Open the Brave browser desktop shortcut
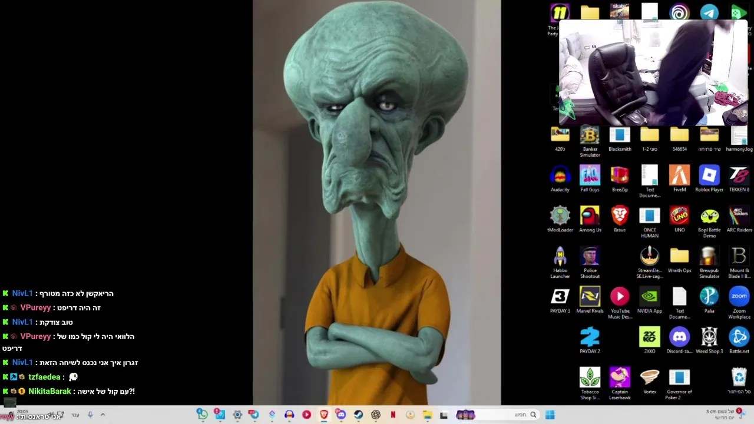Image resolution: width=754 pixels, height=424 pixels. 620,219
